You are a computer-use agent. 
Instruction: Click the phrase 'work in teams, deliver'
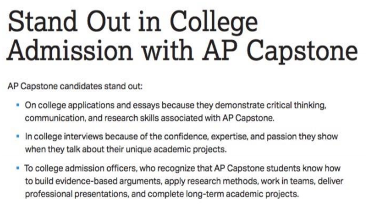tap(302, 181)
